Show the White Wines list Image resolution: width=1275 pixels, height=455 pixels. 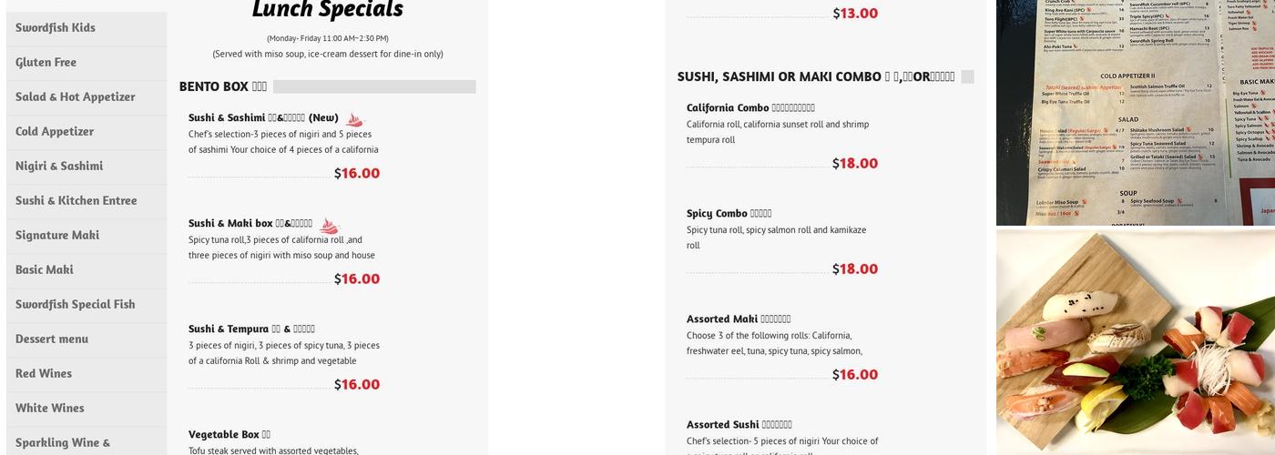click(x=50, y=408)
